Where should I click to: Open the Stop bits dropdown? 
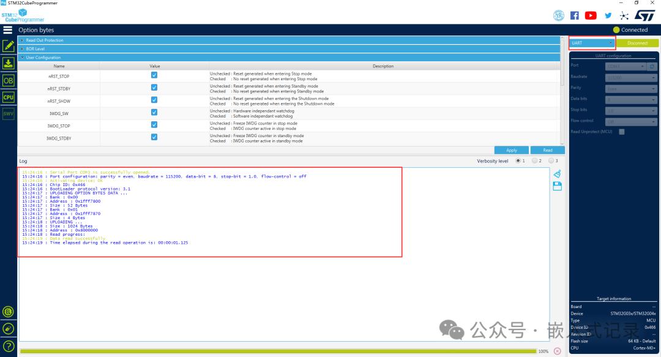pyautogui.click(x=631, y=111)
